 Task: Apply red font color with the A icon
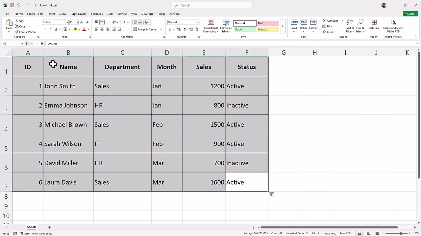coord(84,29)
